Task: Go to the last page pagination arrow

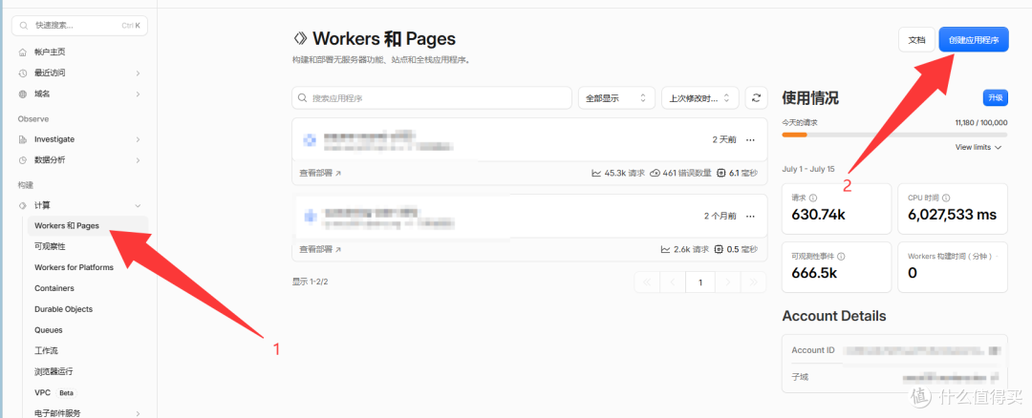Action: coord(754,282)
